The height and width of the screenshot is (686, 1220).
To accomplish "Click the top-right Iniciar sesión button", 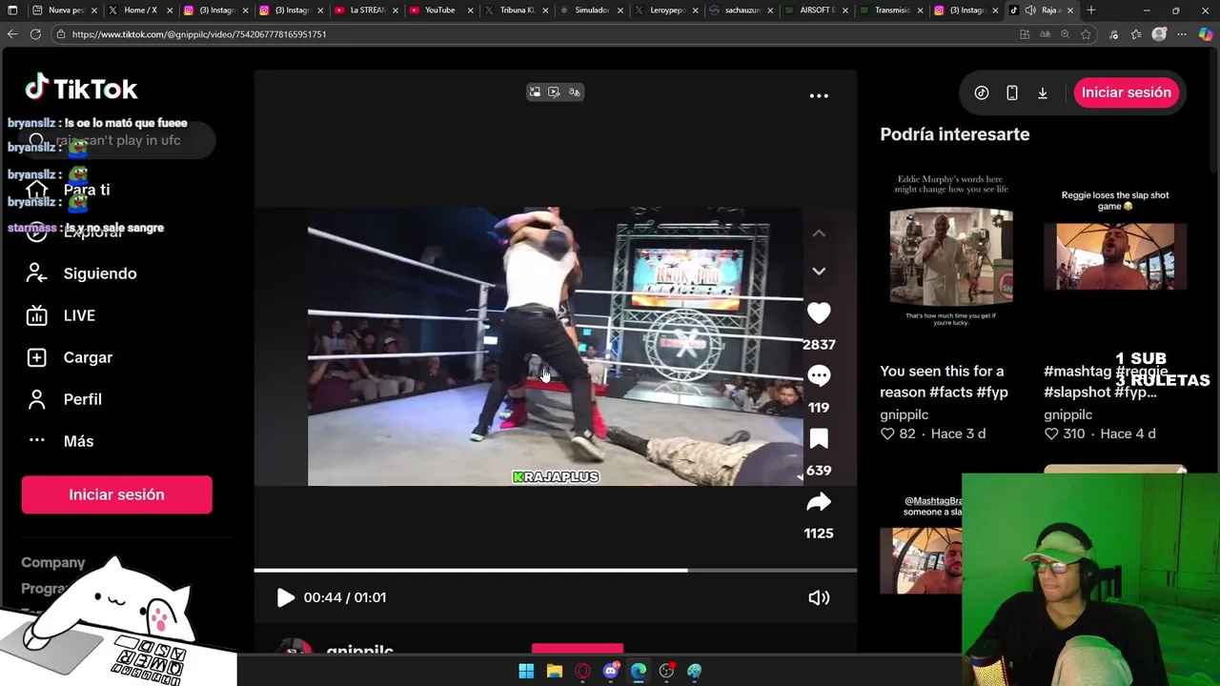I will coord(1127,92).
